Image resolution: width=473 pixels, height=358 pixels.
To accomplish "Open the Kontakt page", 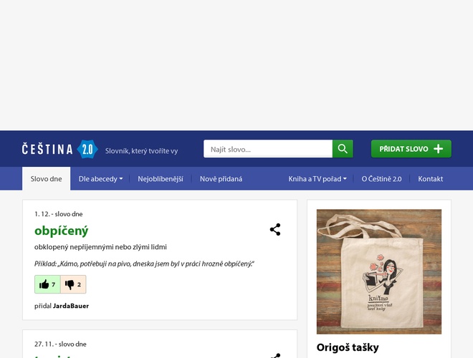I will [431, 179].
